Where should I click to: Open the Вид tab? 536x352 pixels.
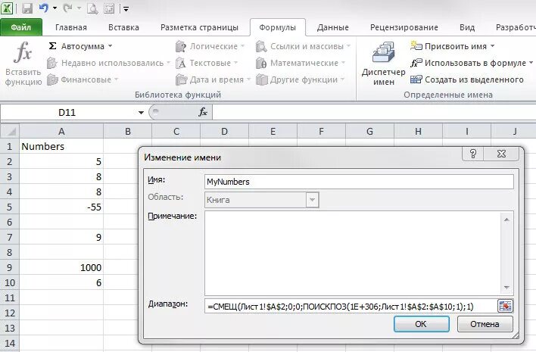[x=467, y=27]
